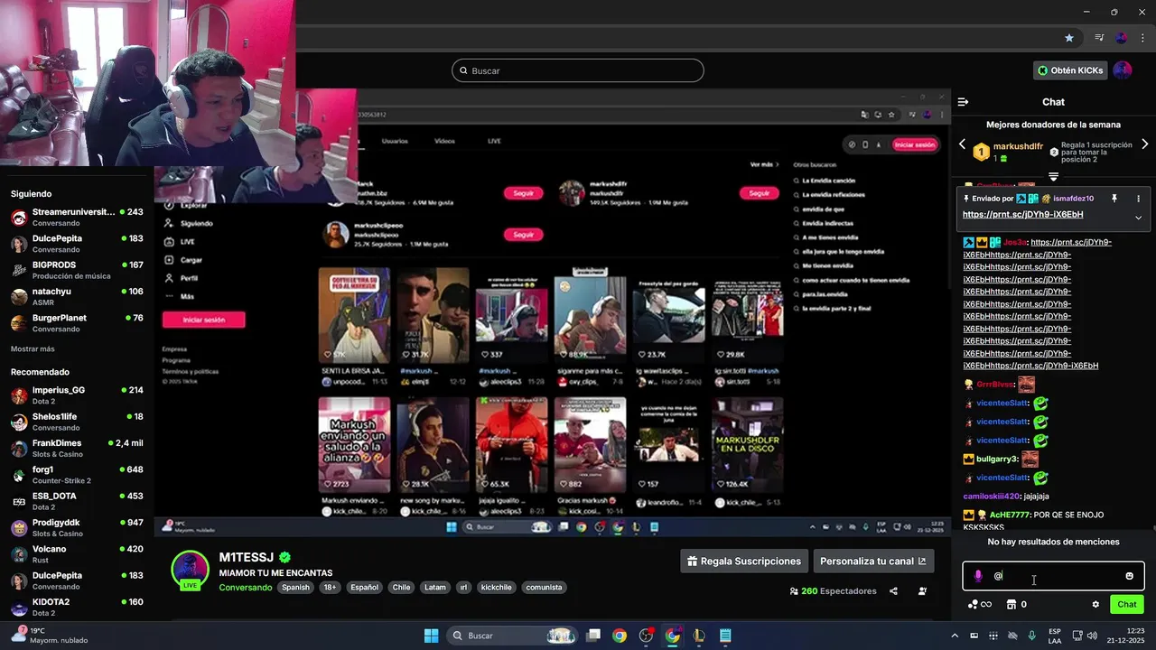The image size is (1156, 650).
Task: Open the pinned prnt.sc link
Action: [x=1022, y=215]
